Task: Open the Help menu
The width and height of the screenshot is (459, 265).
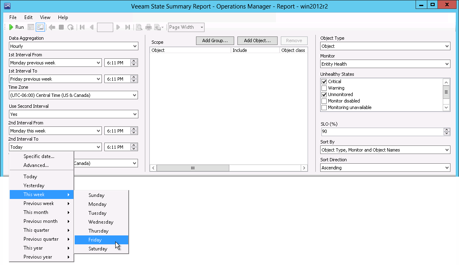Action: (63, 17)
